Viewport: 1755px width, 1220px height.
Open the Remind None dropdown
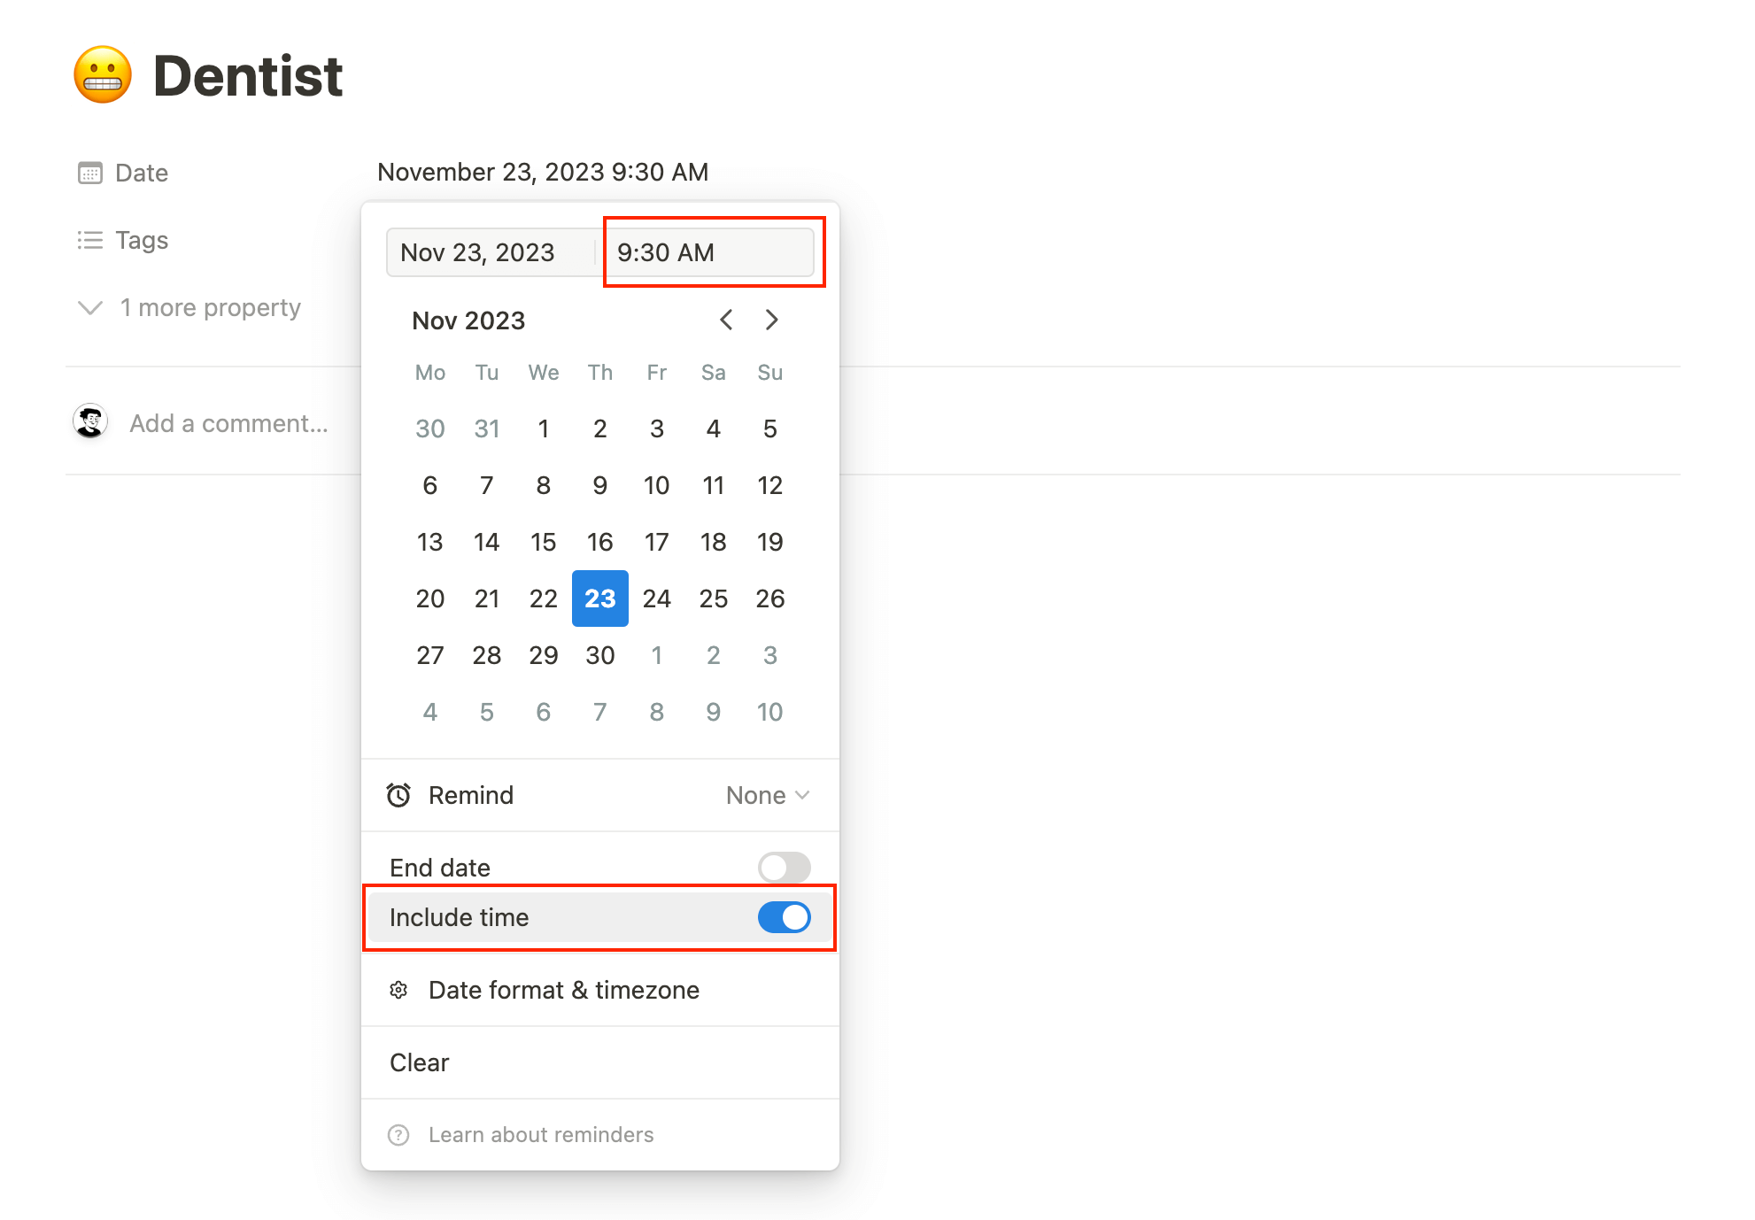click(x=767, y=795)
